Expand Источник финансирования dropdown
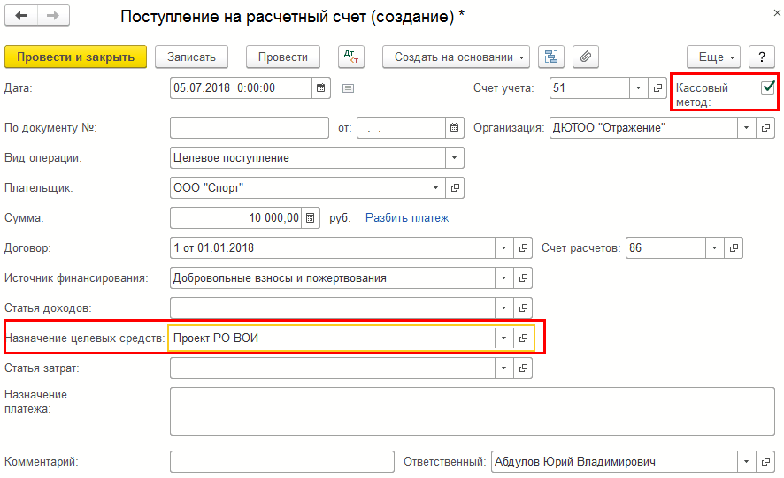784x478 pixels. coord(504,277)
